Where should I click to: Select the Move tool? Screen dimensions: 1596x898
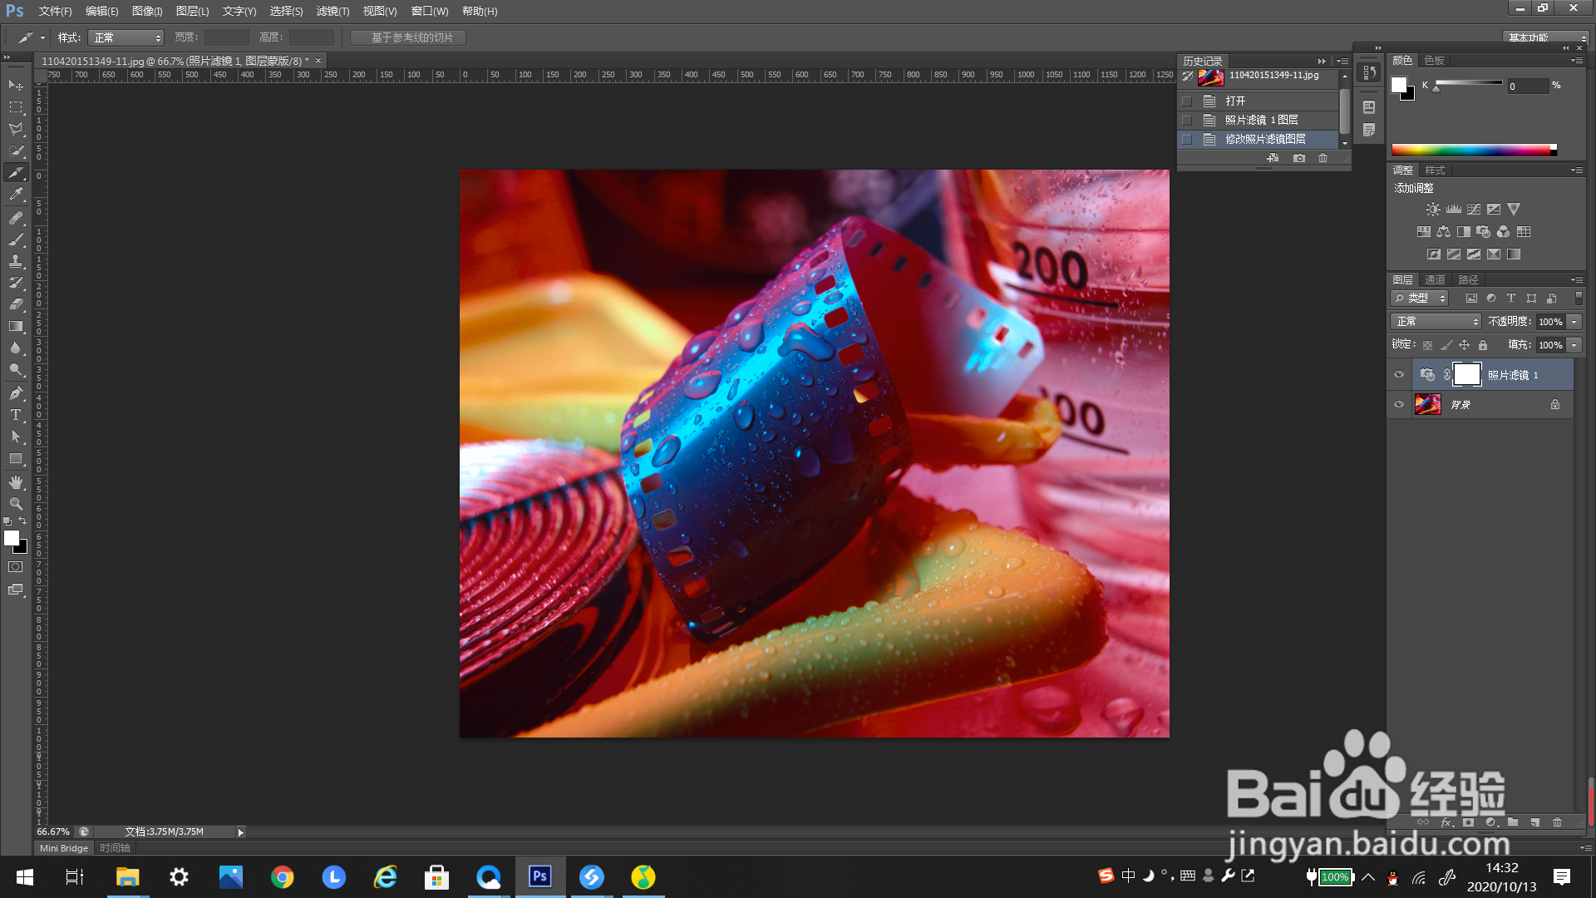(x=16, y=86)
